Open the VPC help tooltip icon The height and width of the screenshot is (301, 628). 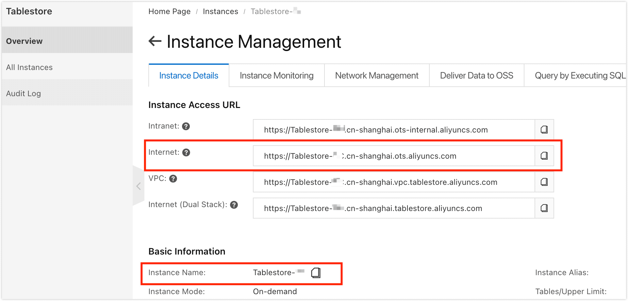174,179
